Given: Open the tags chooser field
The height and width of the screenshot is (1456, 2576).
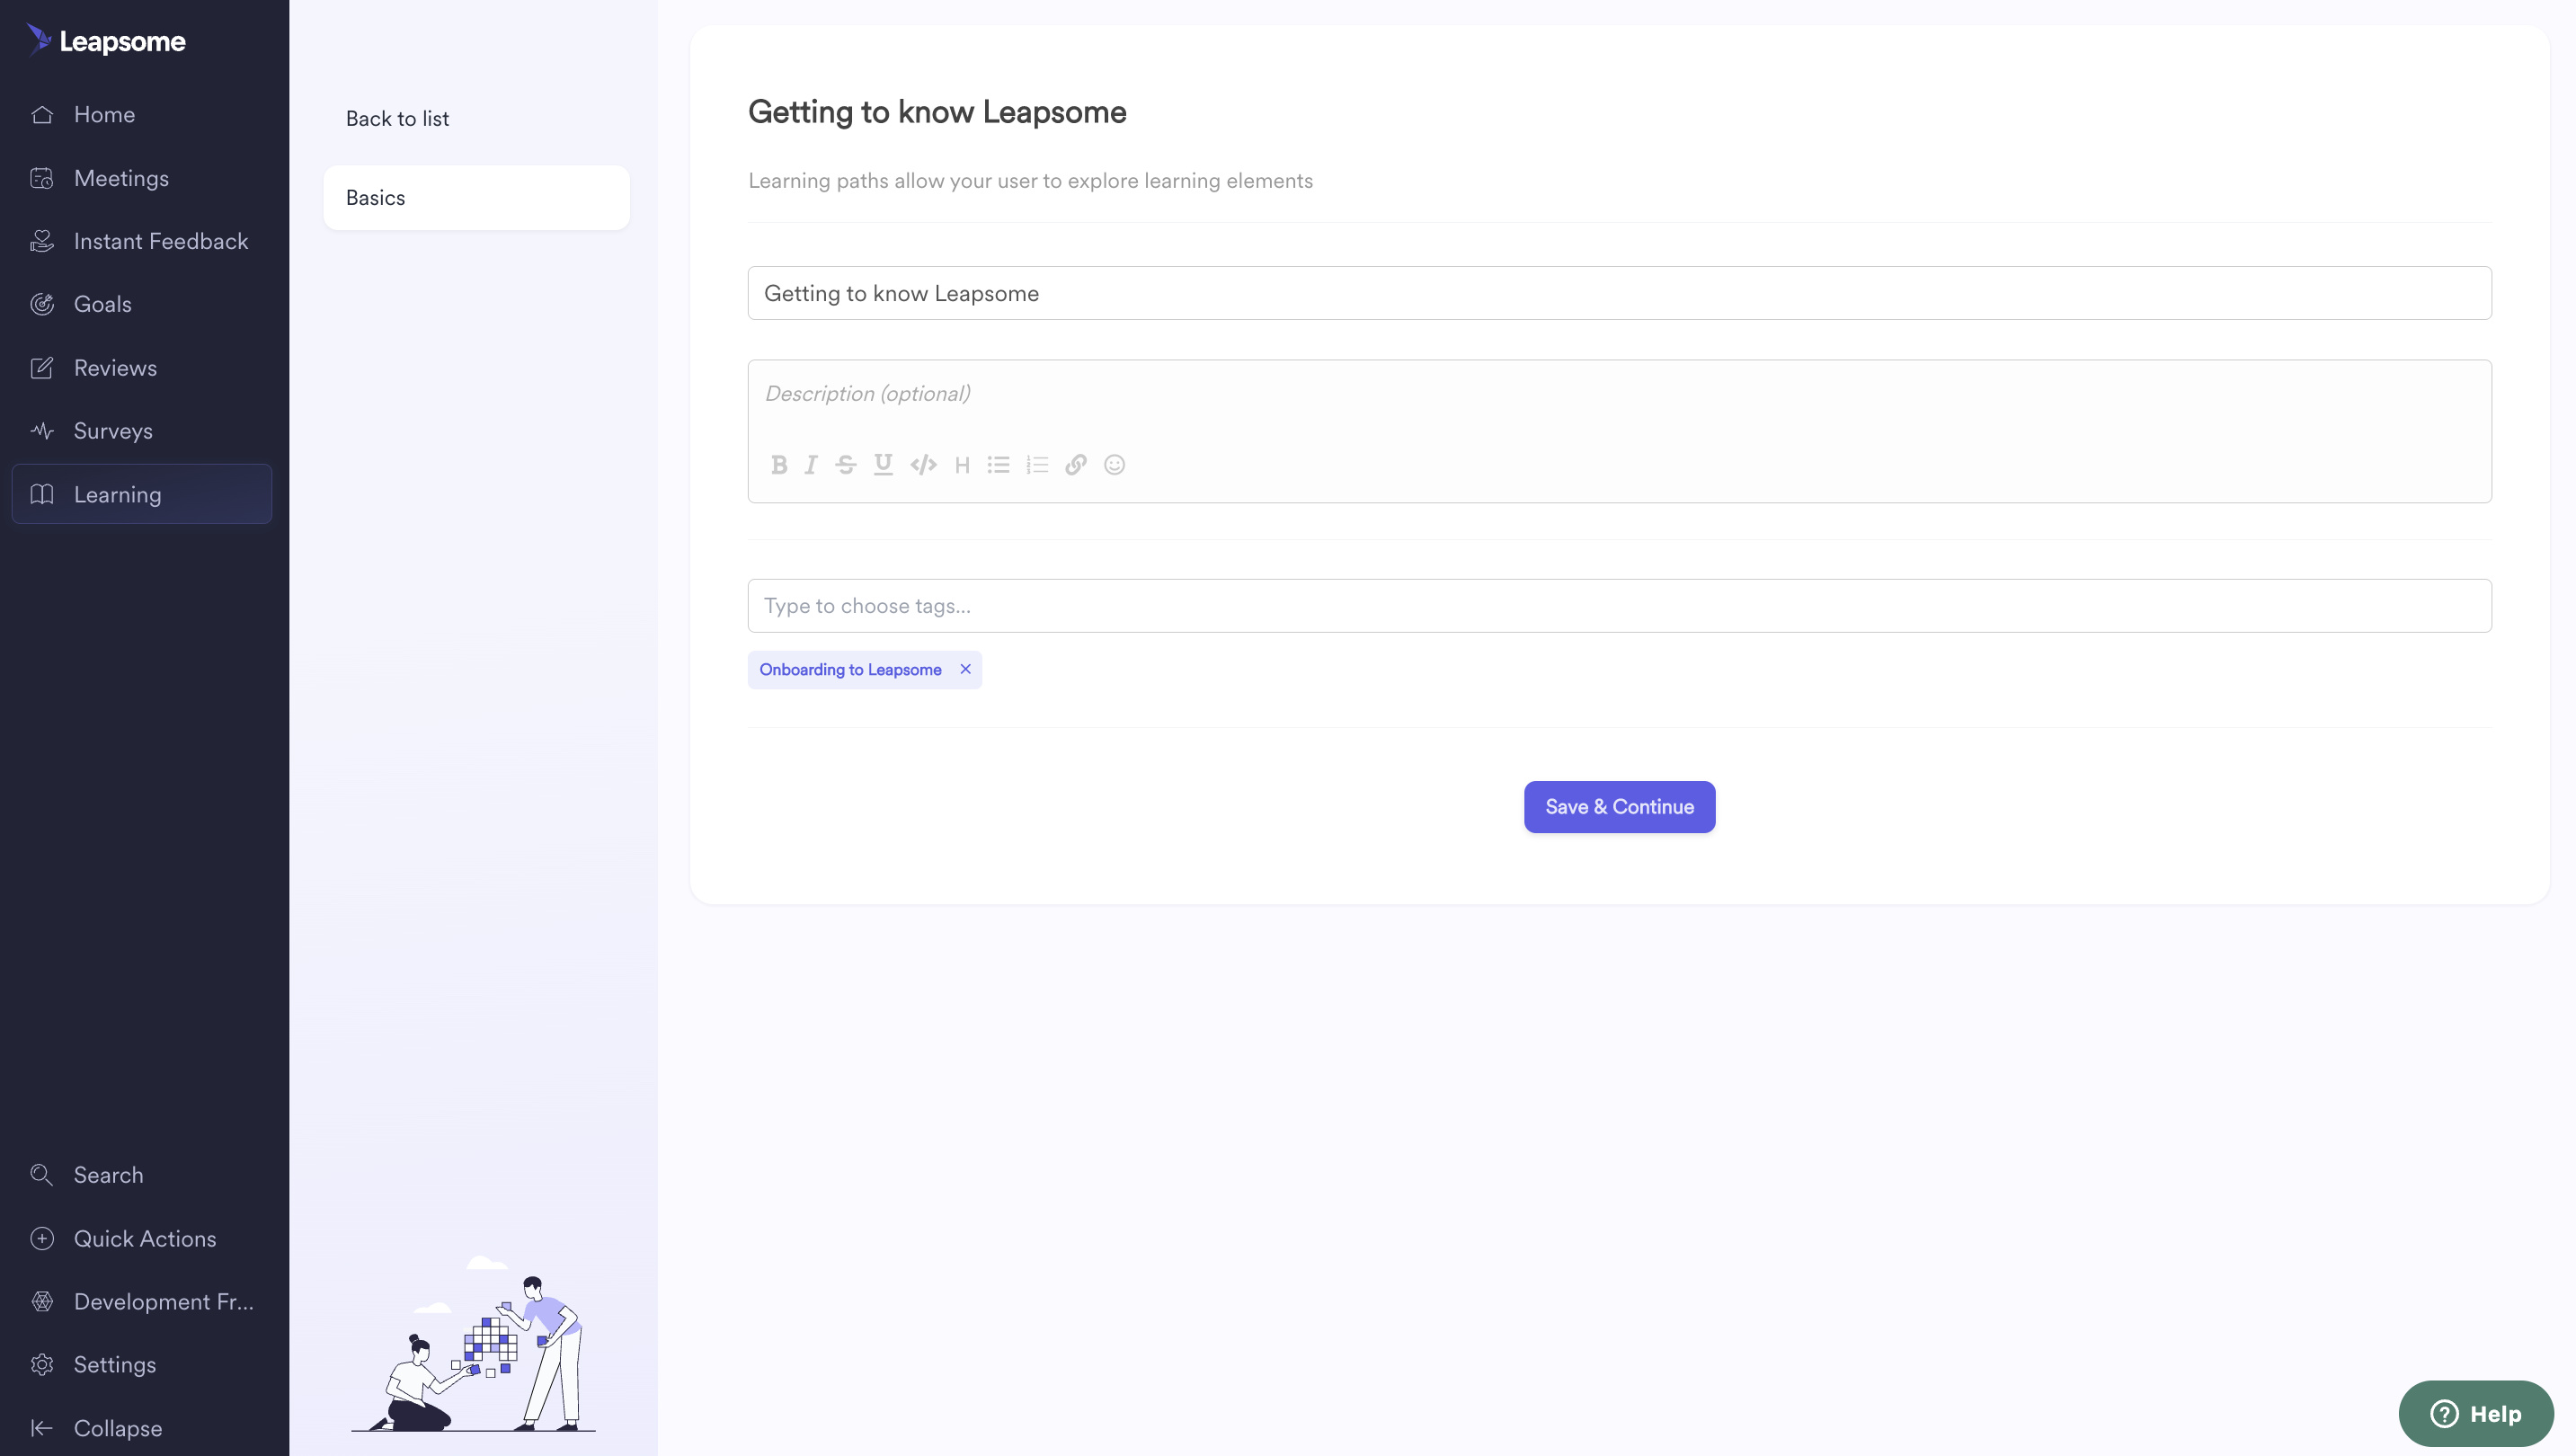Looking at the screenshot, I should [x=1619, y=606].
